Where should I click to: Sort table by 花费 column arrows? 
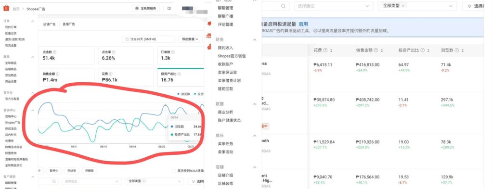[x=331, y=50]
